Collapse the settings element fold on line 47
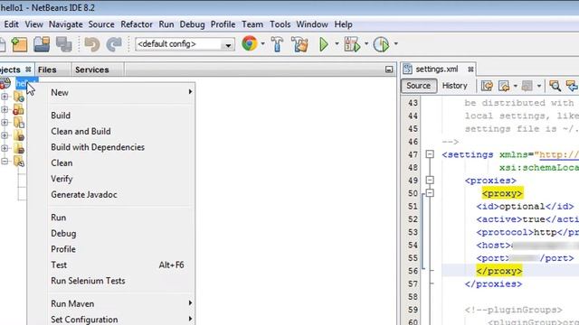The width and height of the screenshot is (579, 325). 430,154
